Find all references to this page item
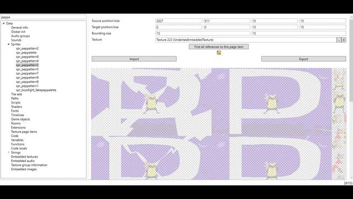 (218, 46)
